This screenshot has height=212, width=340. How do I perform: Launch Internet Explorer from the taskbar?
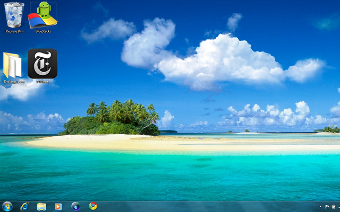point(24,206)
